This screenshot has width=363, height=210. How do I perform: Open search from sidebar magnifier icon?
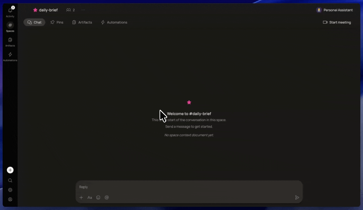pos(10,181)
